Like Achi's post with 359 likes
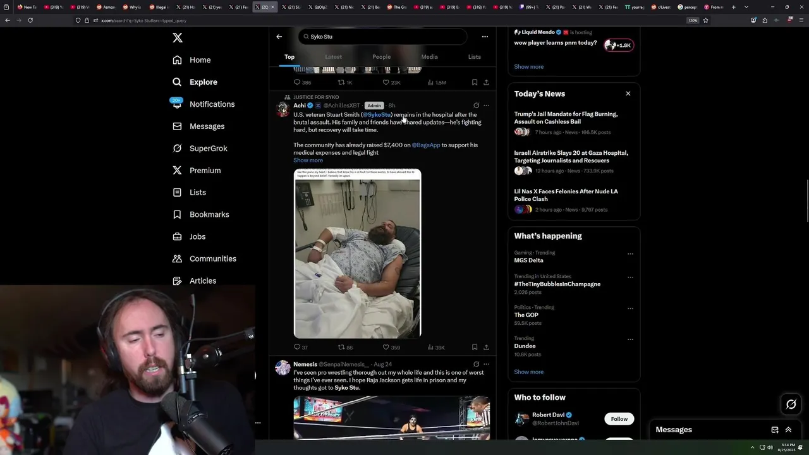This screenshot has height=455, width=809. (x=391, y=348)
